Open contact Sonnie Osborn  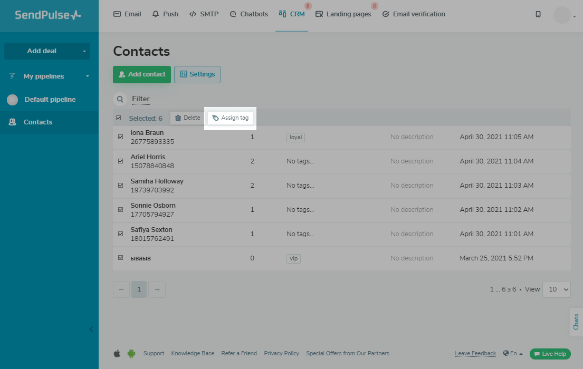click(x=153, y=205)
